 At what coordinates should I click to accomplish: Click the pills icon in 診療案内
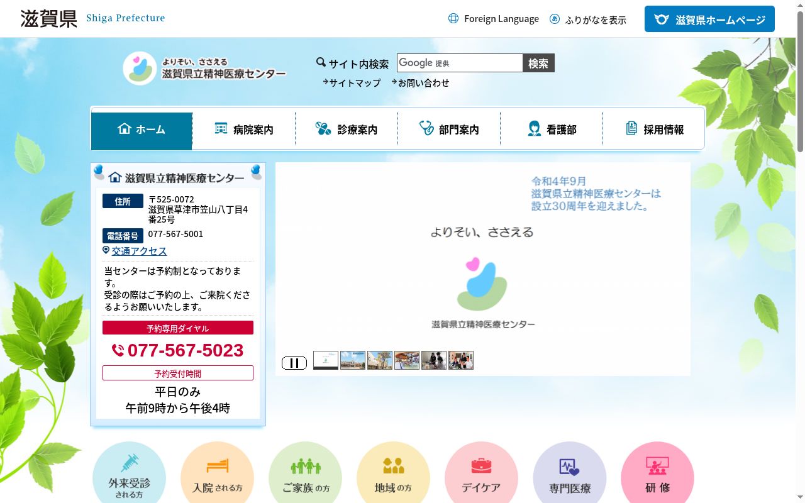pos(323,129)
